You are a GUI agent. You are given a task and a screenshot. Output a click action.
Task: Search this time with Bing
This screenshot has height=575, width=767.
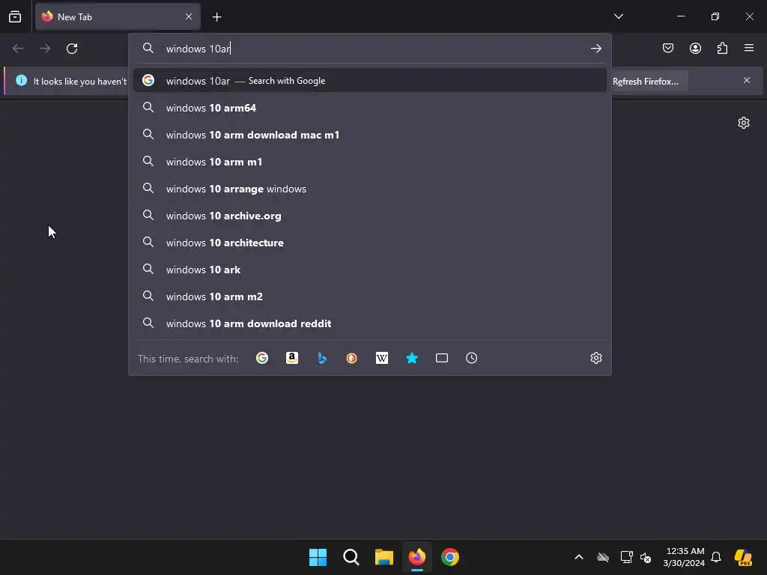point(322,358)
